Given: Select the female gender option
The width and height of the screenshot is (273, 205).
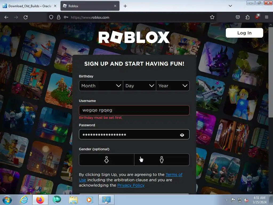Looking at the screenshot, I should [x=107, y=160].
